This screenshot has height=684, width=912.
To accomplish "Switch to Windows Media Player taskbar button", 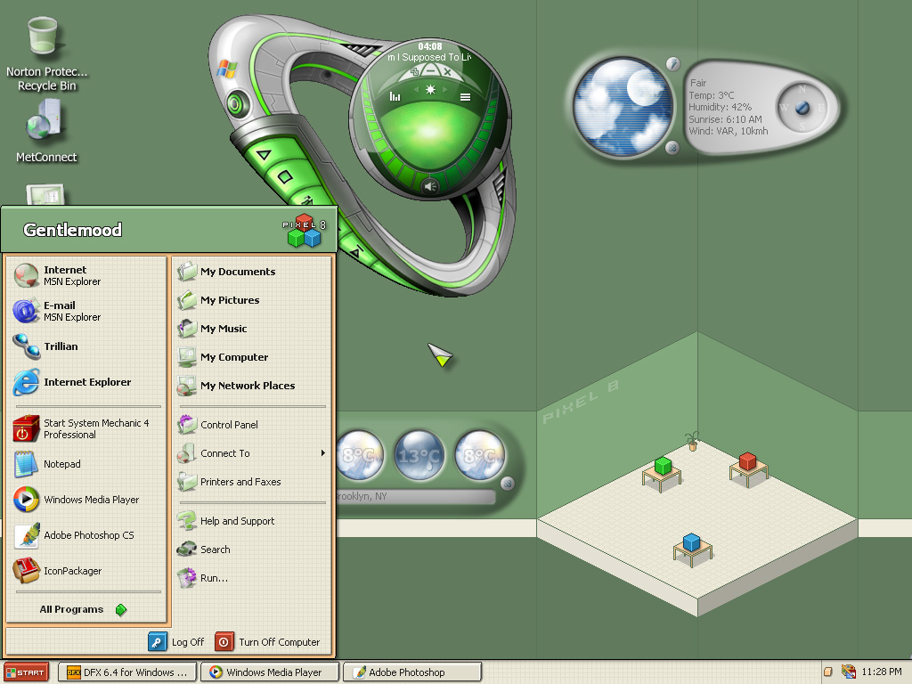I will [x=269, y=672].
